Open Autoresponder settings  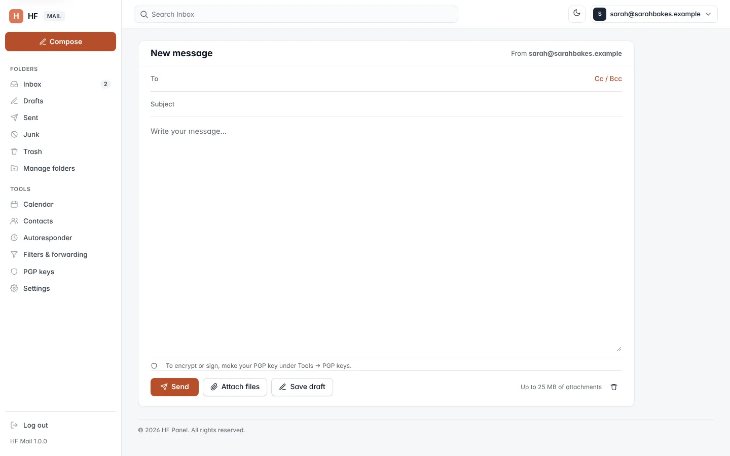[60, 238]
